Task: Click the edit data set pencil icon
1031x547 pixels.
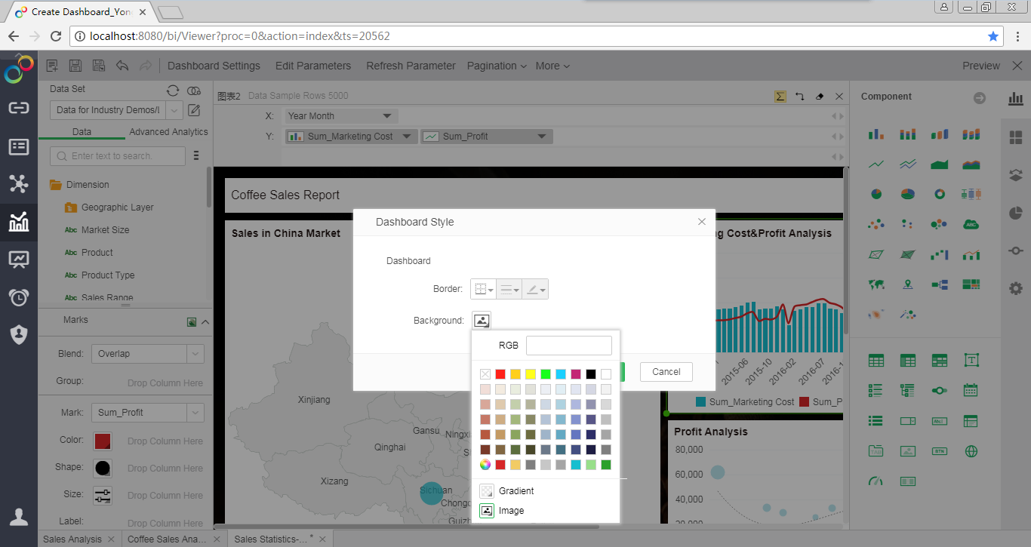Action: (x=194, y=110)
